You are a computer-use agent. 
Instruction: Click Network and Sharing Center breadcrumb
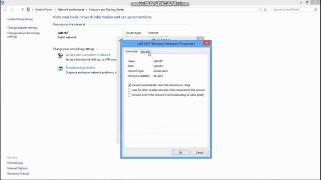pos(107,9)
